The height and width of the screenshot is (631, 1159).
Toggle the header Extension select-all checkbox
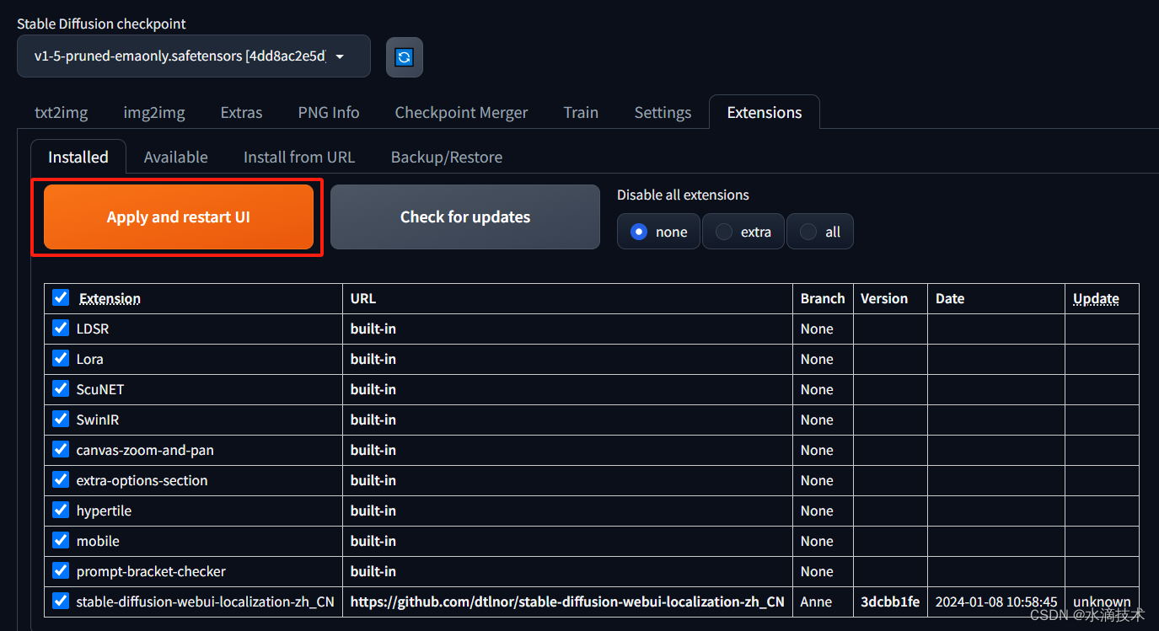pyautogui.click(x=61, y=297)
